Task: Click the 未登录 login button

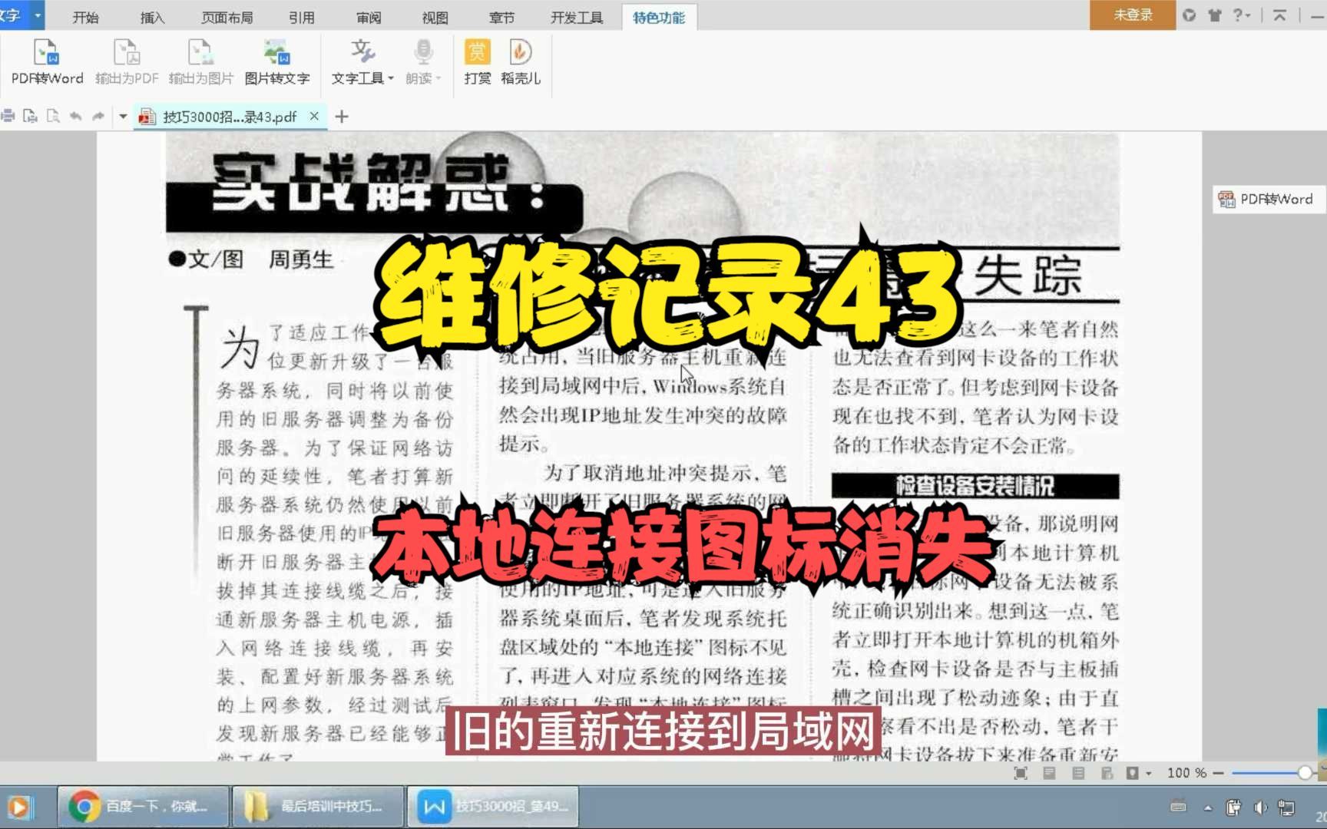Action: (x=1132, y=15)
